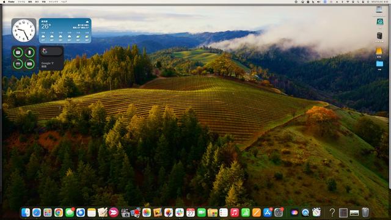This screenshot has height=220, width=391.
Task: Open the clock-shaped app icon in Dock
Action: 316,213
